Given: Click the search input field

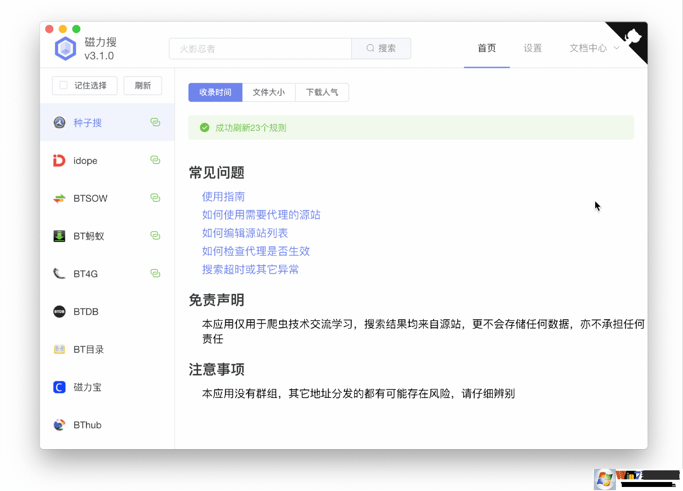Looking at the screenshot, I should click(x=260, y=48).
